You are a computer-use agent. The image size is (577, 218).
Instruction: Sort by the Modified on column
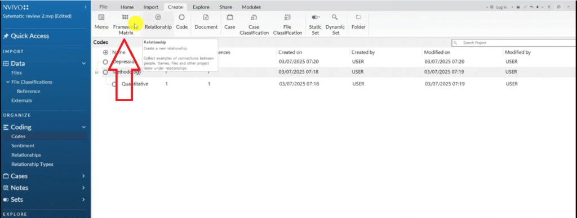[437, 52]
